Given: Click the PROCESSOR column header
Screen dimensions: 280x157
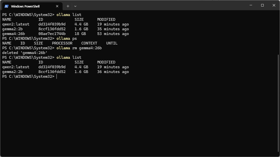Looking at the screenshot, I should click(62, 43).
